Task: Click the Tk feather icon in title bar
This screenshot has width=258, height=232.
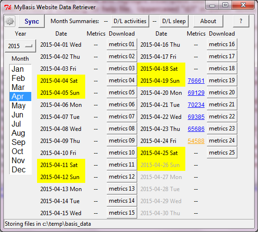Action: click(x=8, y=7)
